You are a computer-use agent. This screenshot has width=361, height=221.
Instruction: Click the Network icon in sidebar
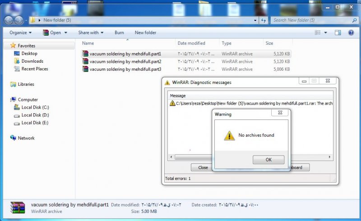13,138
